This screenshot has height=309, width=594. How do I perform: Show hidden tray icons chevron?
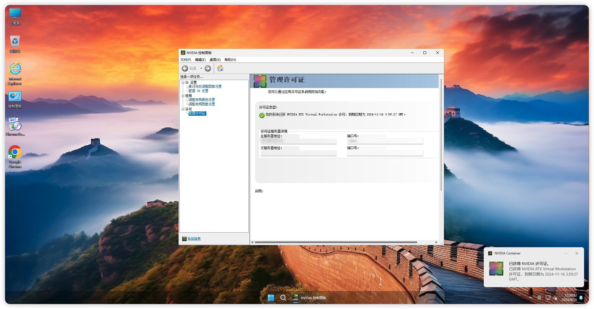[x=530, y=298]
